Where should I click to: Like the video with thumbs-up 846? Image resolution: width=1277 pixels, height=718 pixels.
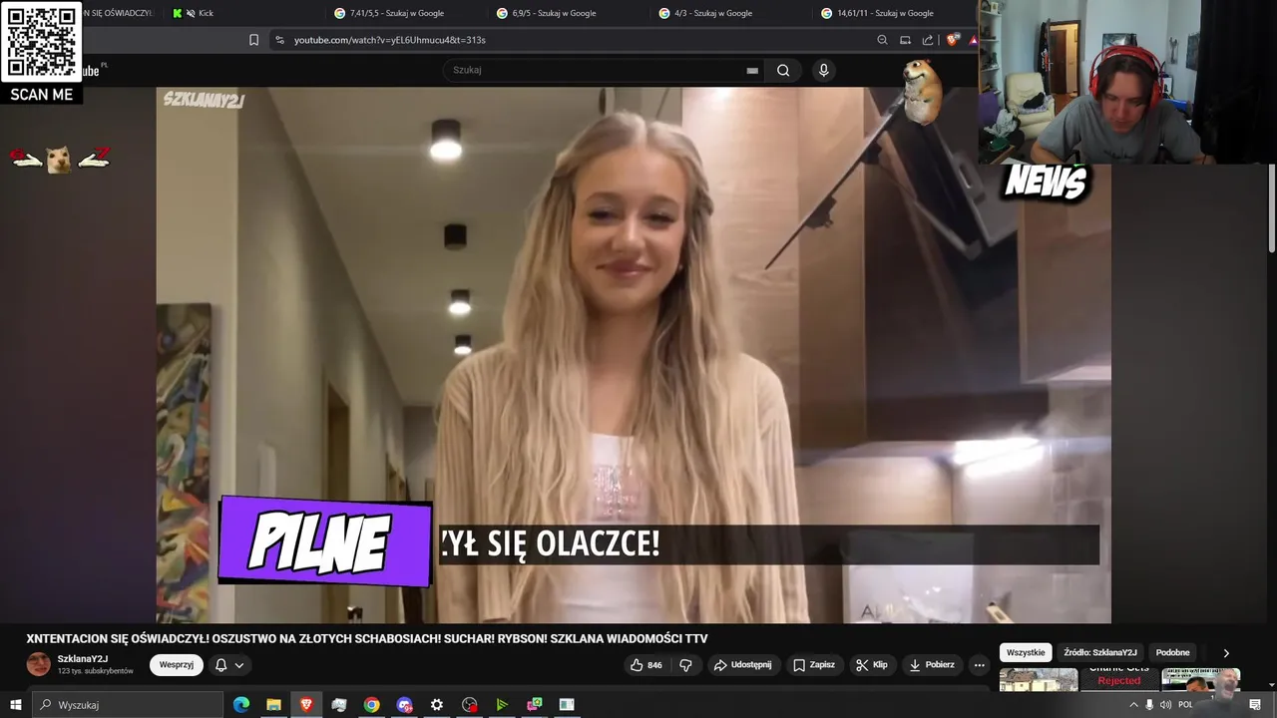tap(645, 665)
